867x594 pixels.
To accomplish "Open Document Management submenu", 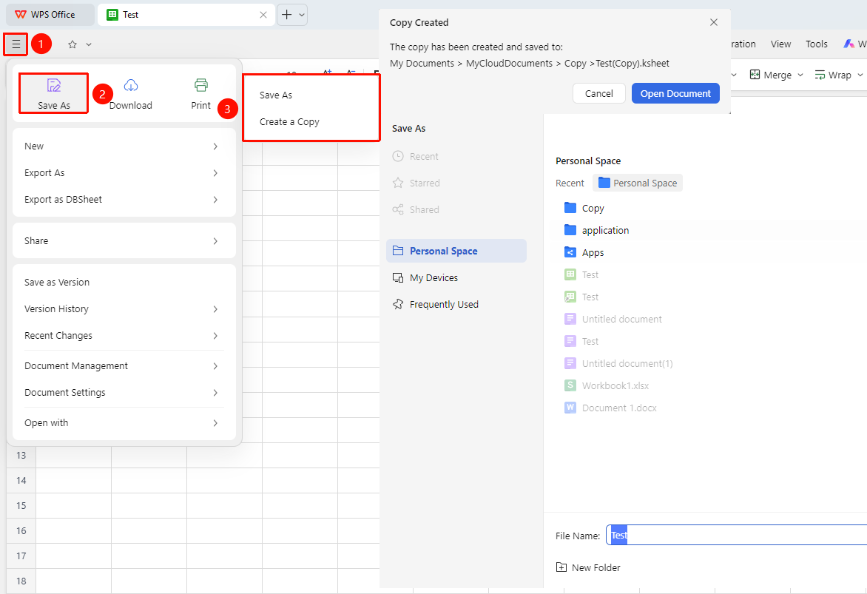I will point(124,365).
